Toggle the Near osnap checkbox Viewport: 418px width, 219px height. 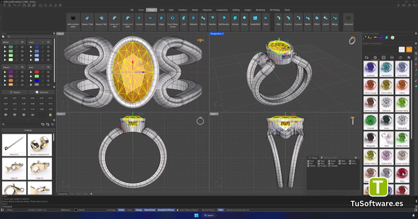pyautogui.click(x=319, y=161)
